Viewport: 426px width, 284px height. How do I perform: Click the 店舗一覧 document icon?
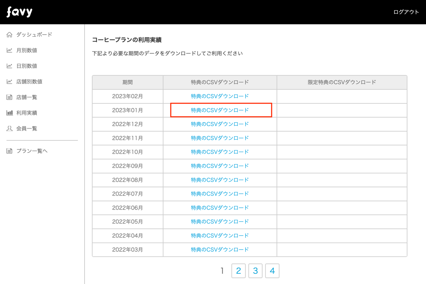(10, 97)
